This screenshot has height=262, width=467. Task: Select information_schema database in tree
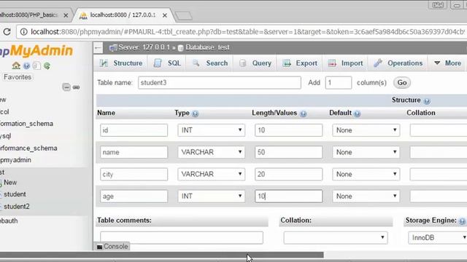tap(26, 124)
